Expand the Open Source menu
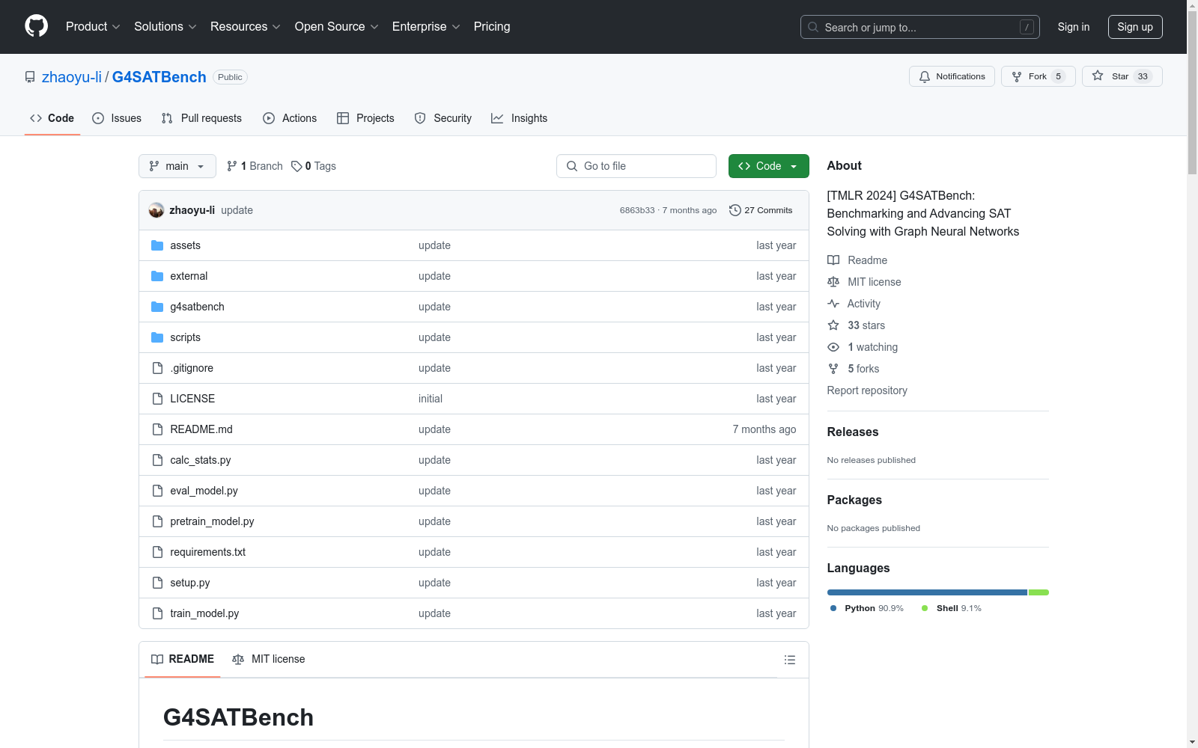The width and height of the screenshot is (1198, 748). coord(337,27)
